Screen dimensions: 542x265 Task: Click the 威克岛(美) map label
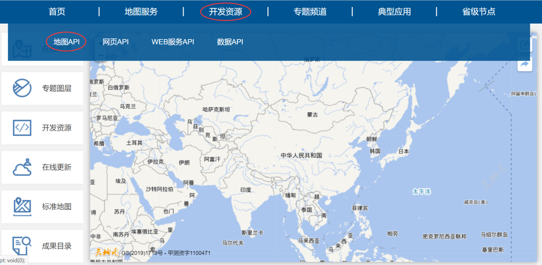[x=476, y=202]
